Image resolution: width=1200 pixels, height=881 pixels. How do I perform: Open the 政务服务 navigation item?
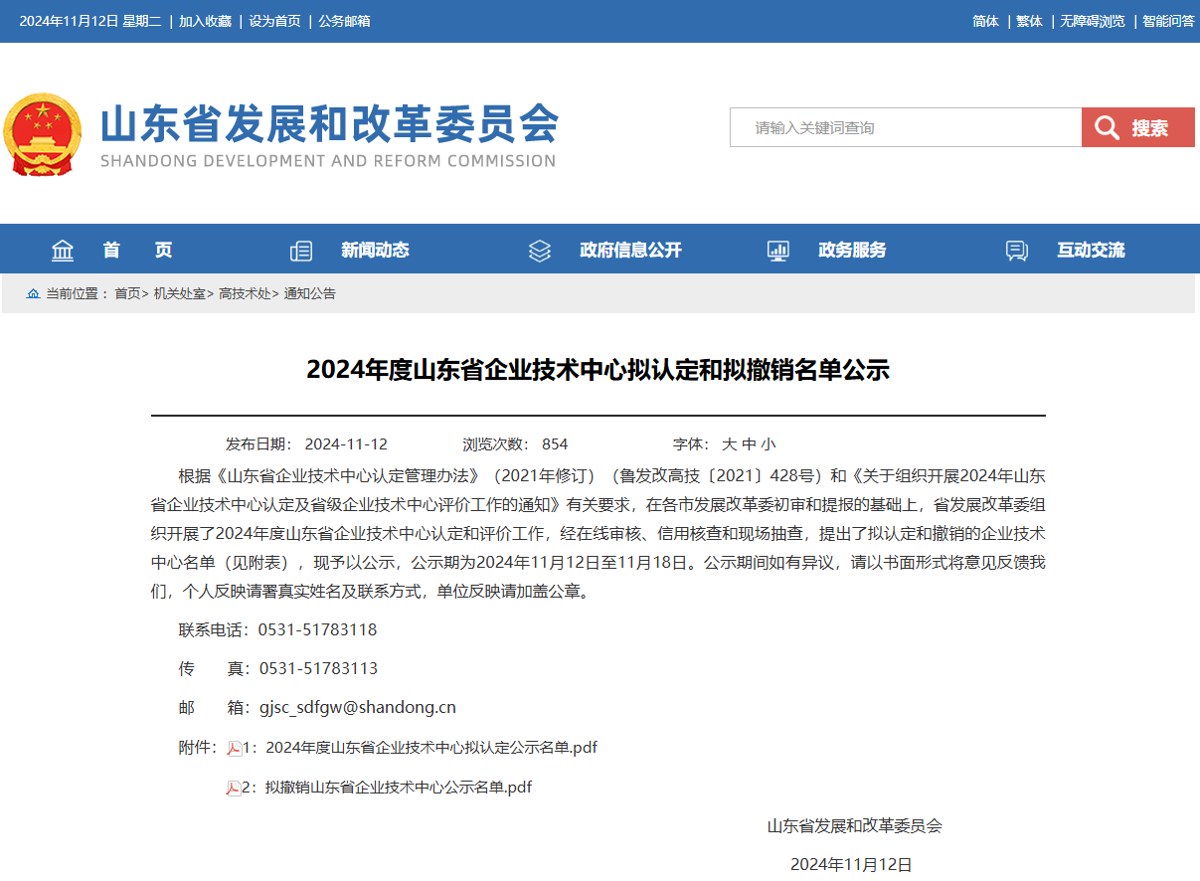[x=852, y=251]
